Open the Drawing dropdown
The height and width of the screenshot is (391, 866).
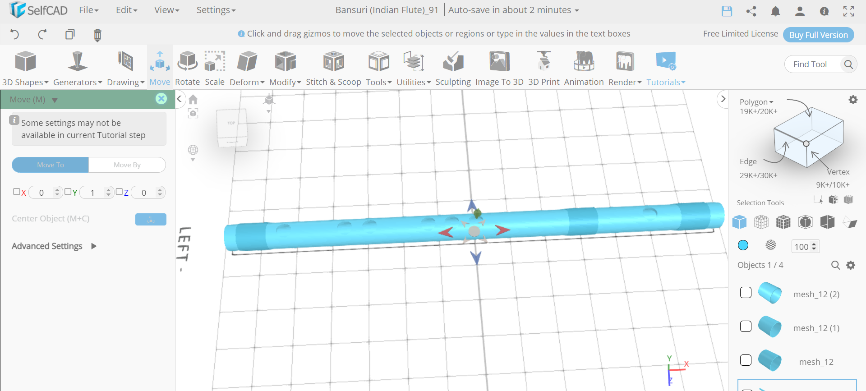tap(125, 68)
